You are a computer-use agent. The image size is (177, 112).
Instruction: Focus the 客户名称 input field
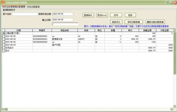[x=25, y=14]
